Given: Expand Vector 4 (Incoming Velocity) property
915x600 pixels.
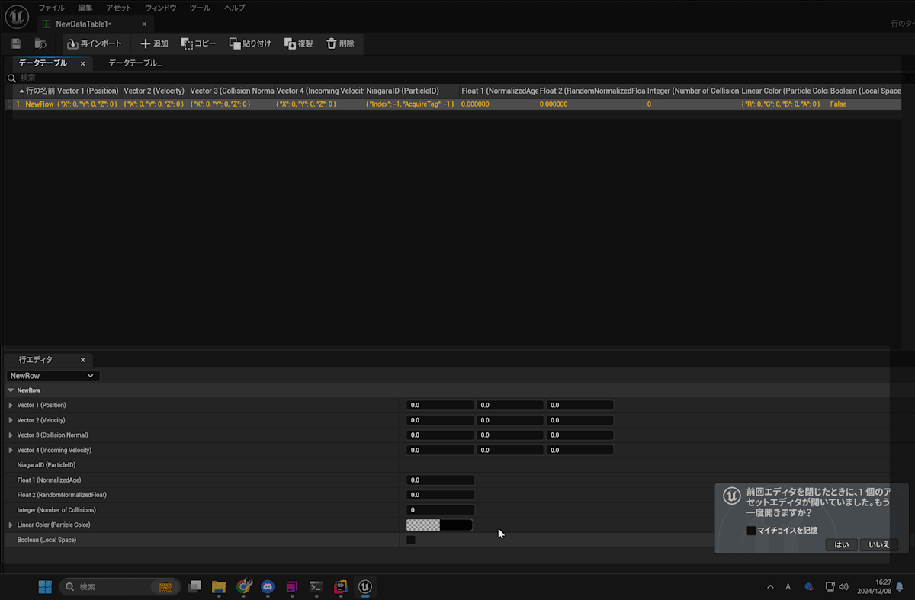Looking at the screenshot, I should (11, 450).
